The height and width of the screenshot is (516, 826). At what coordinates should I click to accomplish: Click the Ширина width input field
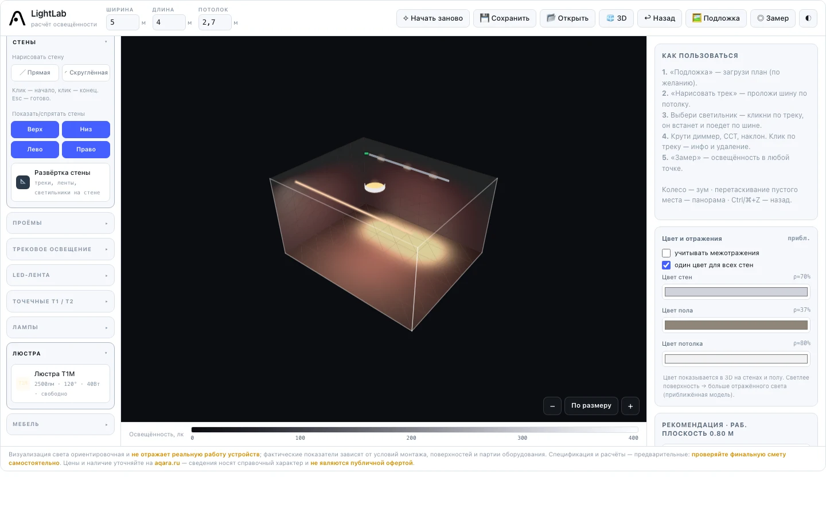coord(123,22)
